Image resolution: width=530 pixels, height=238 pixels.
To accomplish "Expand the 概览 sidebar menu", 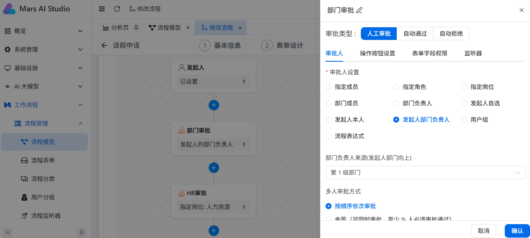I will click(x=80, y=31).
